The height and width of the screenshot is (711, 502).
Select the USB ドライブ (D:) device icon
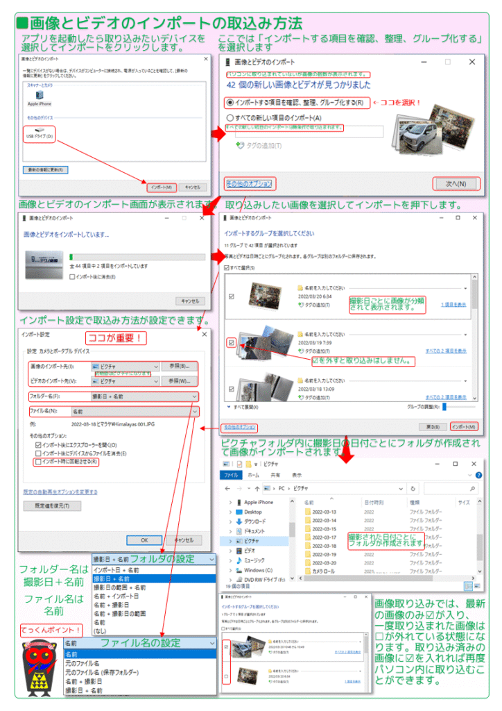pos(40,131)
